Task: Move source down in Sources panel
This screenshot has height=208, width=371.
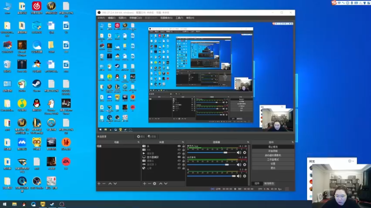Action: [x=166, y=184]
